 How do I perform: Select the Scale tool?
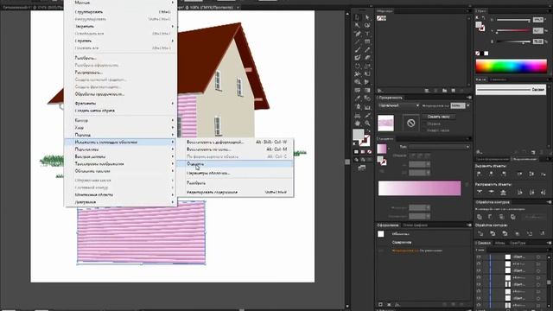click(x=367, y=66)
